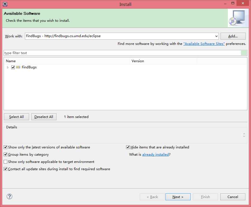Toggle Group items by category checkbox
The image size is (251, 207).
pos(5,155)
